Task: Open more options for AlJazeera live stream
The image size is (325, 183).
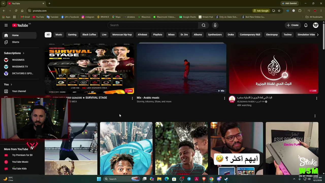Action: tap(317, 98)
